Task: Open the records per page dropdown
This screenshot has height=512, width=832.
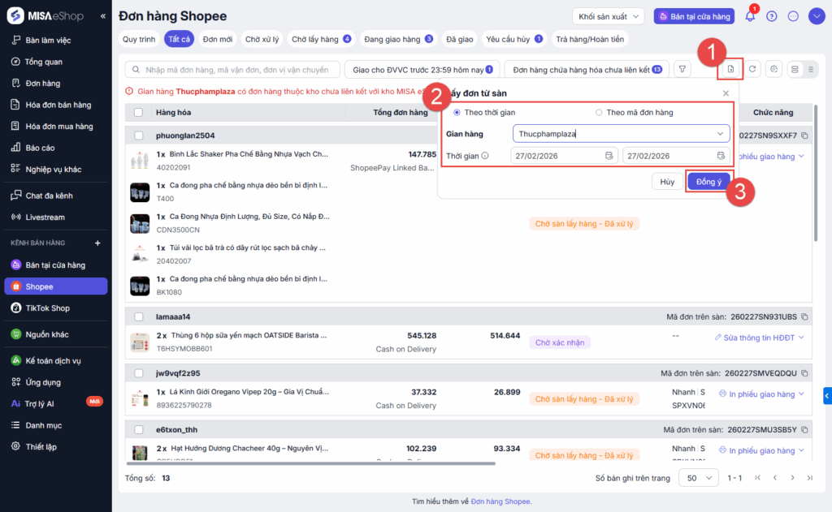Action: tap(699, 478)
